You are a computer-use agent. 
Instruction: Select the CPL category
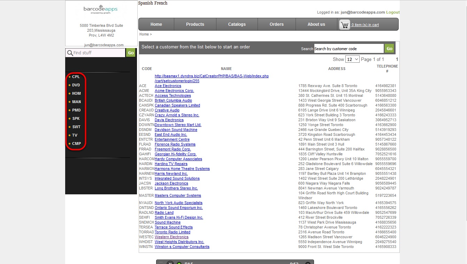click(x=76, y=77)
